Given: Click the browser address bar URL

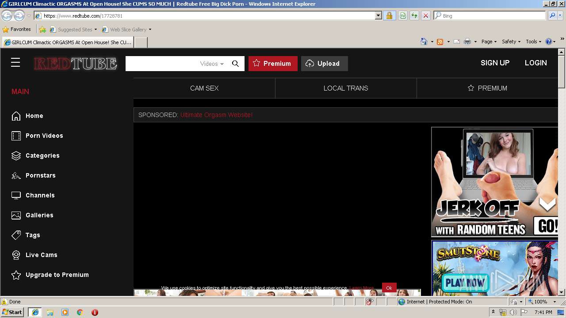Looking at the screenshot, I should [205, 15].
